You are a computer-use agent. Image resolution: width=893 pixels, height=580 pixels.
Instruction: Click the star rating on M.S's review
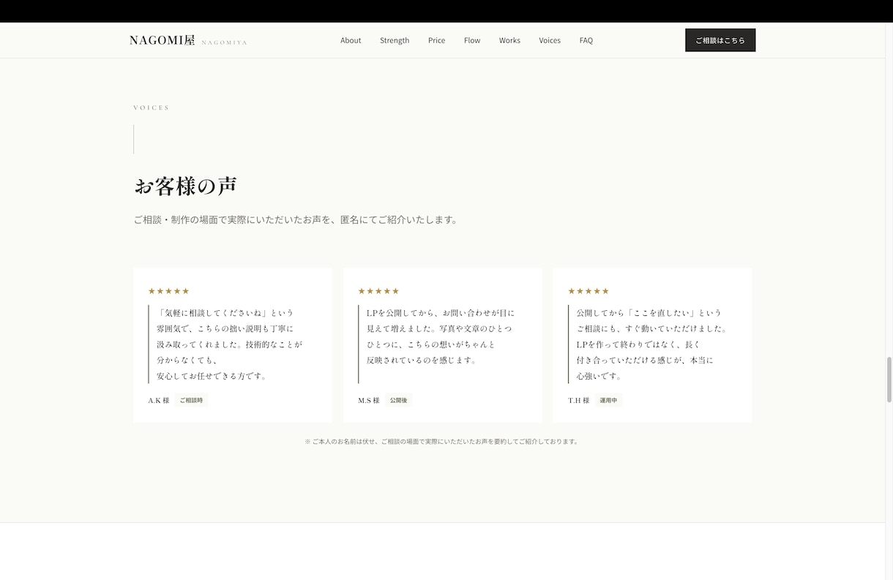click(378, 291)
